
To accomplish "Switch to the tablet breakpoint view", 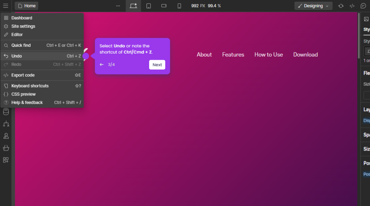I will pyautogui.click(x=148, y=6).
